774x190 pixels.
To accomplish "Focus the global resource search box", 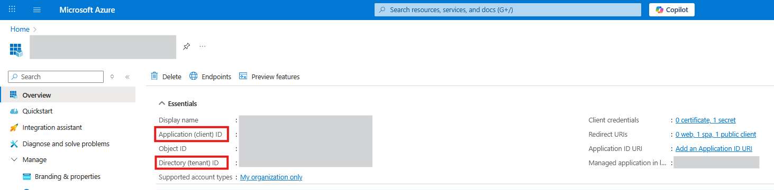I will [508, 9].
